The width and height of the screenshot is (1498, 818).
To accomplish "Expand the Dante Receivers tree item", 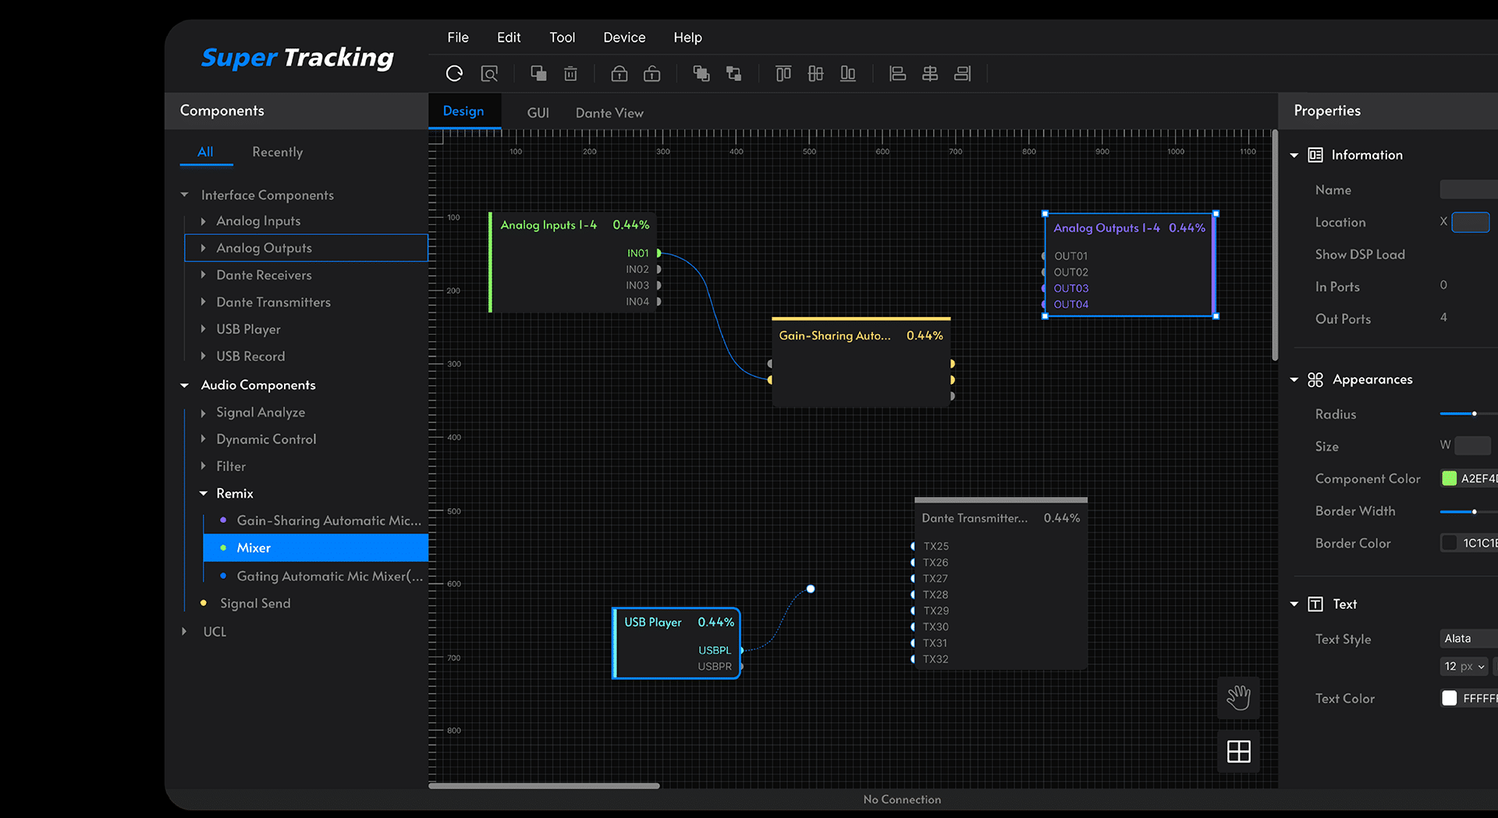I will pyautogui.click(x=204, y=275).
